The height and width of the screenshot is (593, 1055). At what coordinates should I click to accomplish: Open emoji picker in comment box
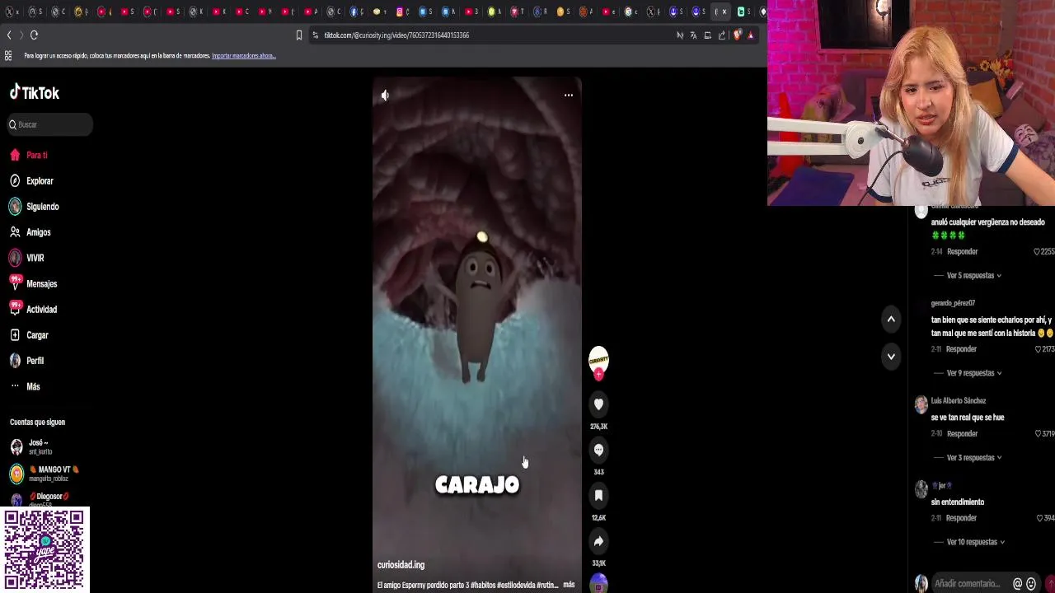coord(1031,584)
